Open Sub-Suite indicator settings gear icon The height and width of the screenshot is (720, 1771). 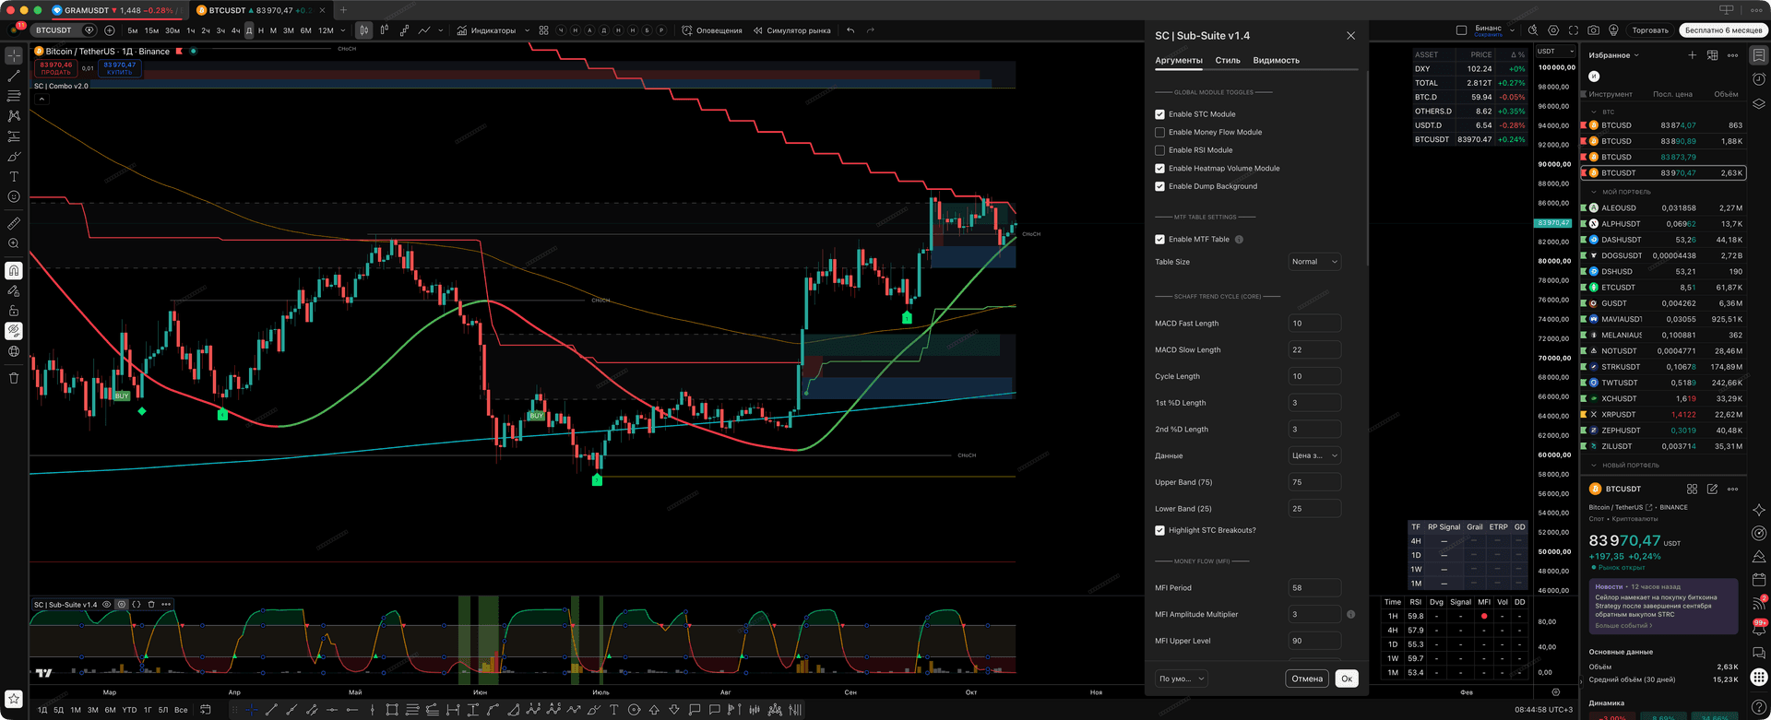(122, 605)
